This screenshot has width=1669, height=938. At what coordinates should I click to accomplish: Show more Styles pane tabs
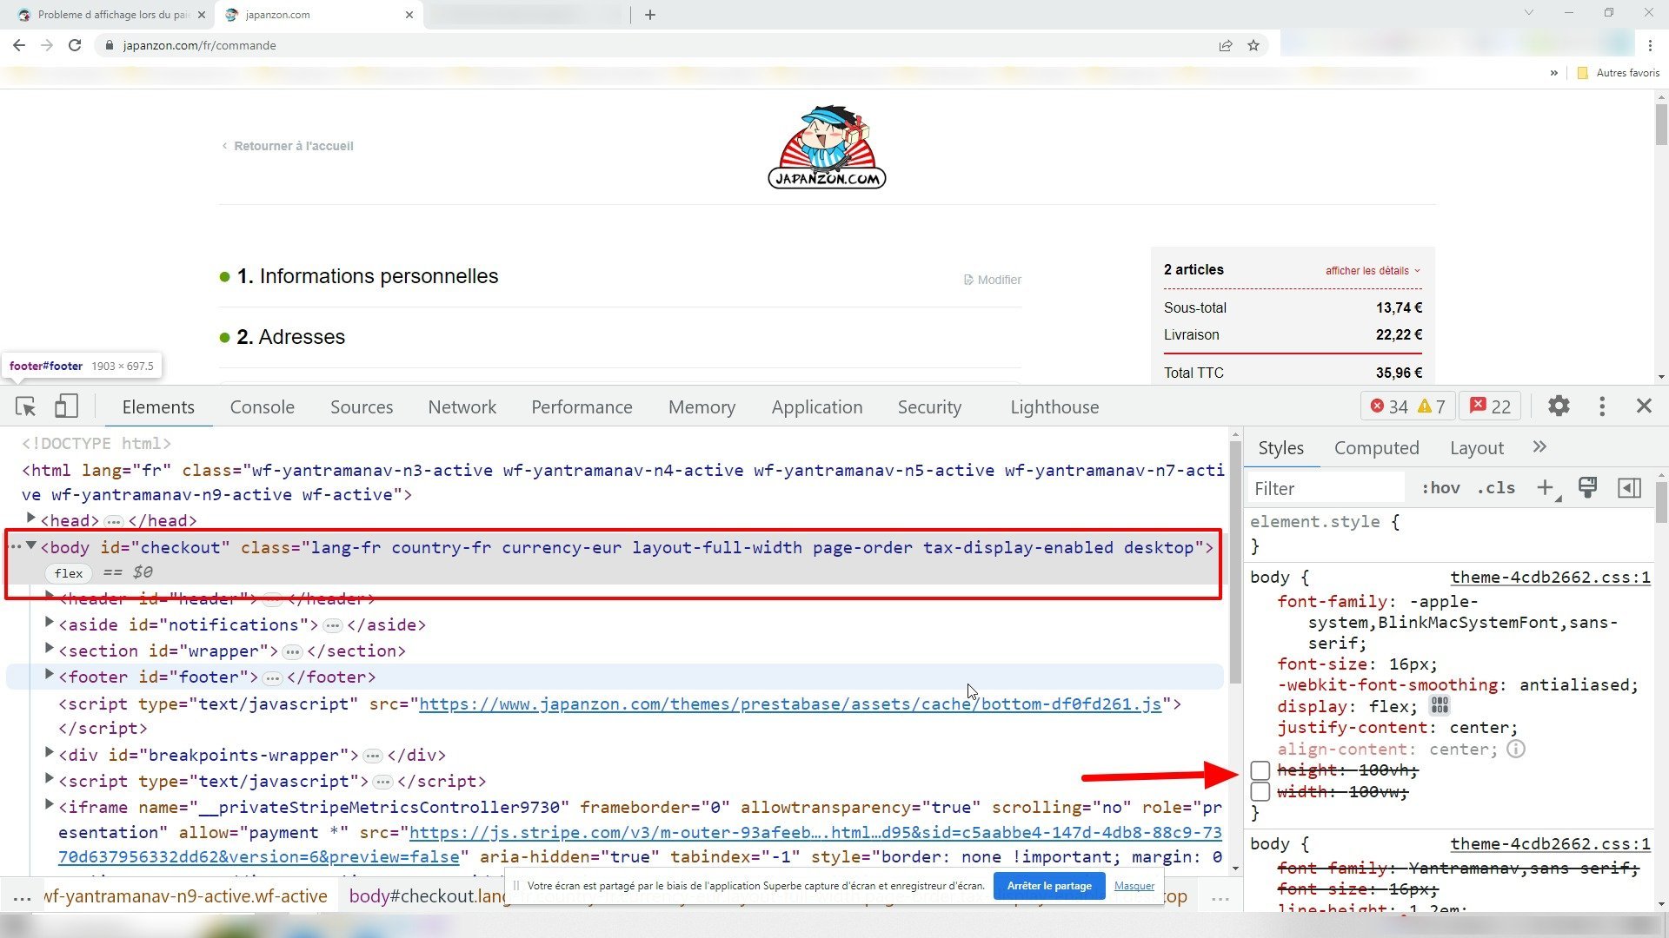(1539, 447)
